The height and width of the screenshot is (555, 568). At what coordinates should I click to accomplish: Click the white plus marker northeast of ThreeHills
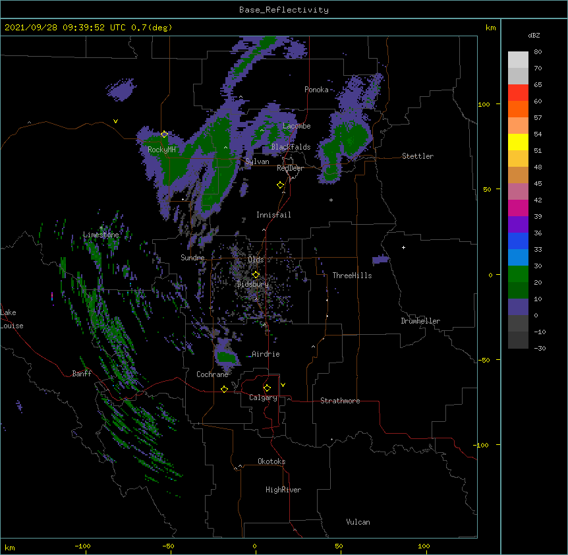(x=403, y=247)
